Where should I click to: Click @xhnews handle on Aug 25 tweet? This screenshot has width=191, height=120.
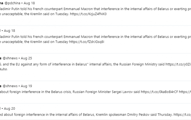click(10, 58)
